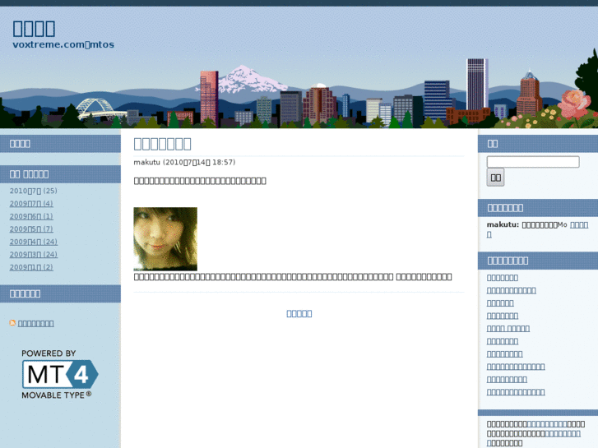Open the 2009 March archive with 24 posts
This screenshot has height=448, width=598.
pyautogui.click(x=34, y=254)
